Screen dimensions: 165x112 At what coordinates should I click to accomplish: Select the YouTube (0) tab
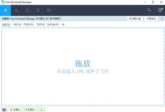click(x=53, y=25)
